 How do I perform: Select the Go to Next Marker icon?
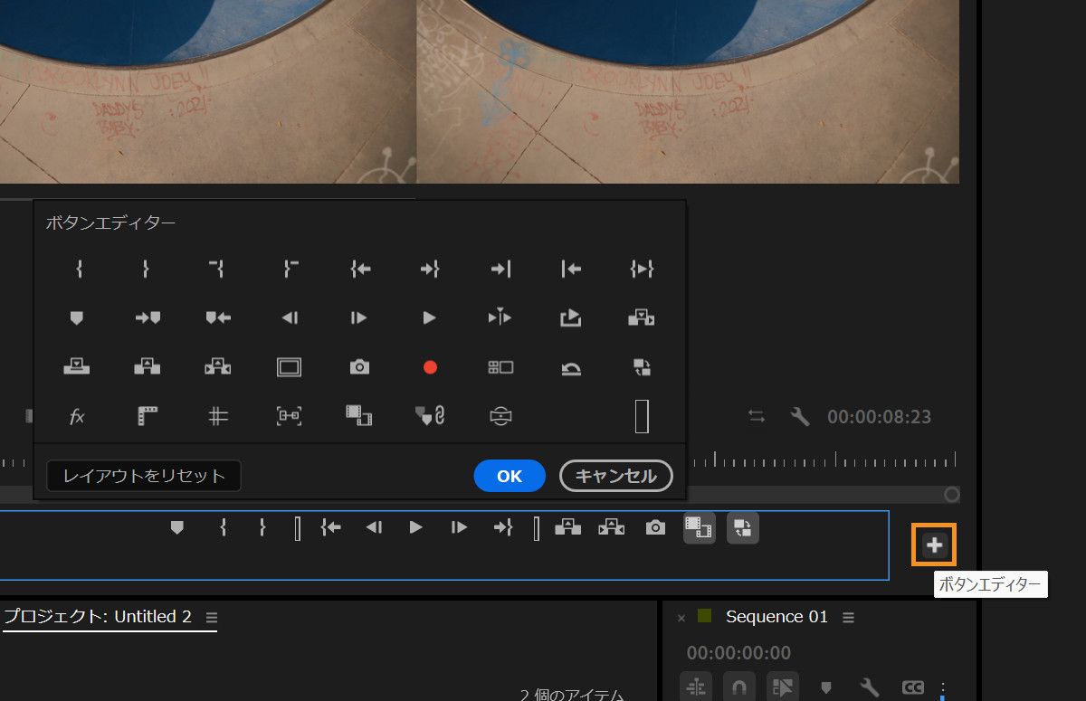pyautogui.click(x=148, y=317)
